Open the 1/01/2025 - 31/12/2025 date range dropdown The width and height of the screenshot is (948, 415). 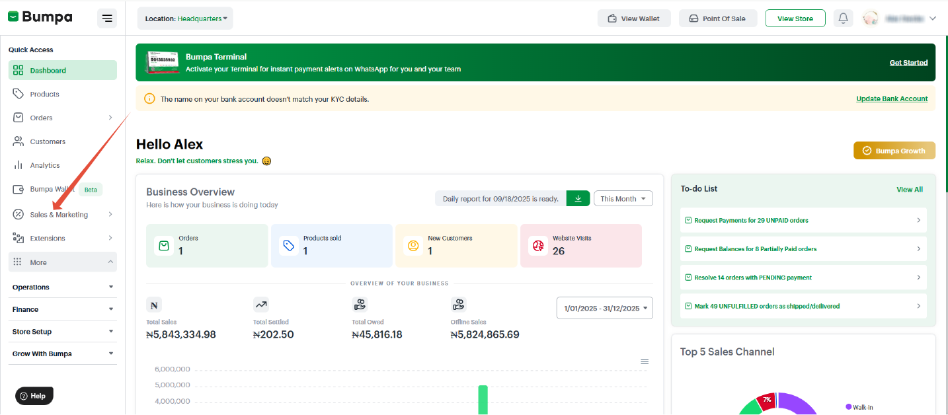[605, 308]
